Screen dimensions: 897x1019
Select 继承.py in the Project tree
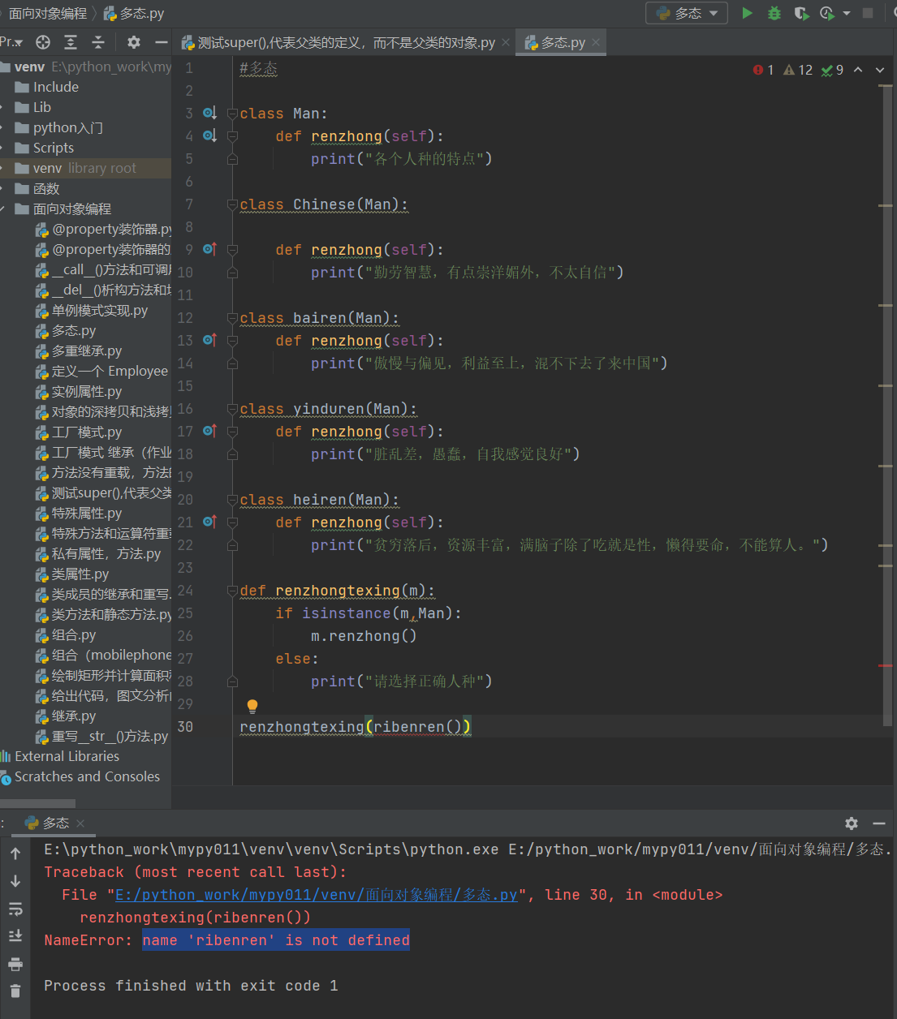[86, 716]
